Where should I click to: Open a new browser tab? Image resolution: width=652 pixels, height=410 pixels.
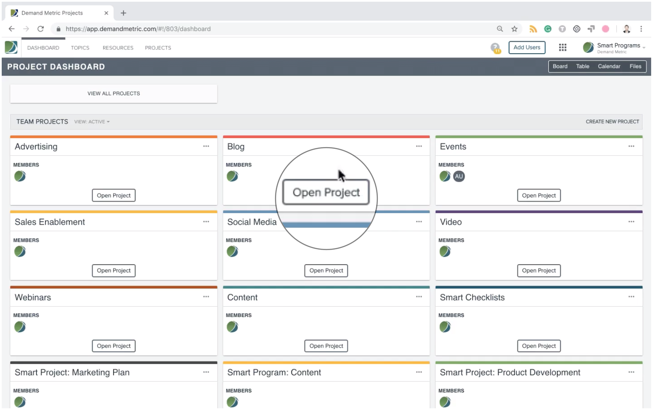(x=123, y=13)
